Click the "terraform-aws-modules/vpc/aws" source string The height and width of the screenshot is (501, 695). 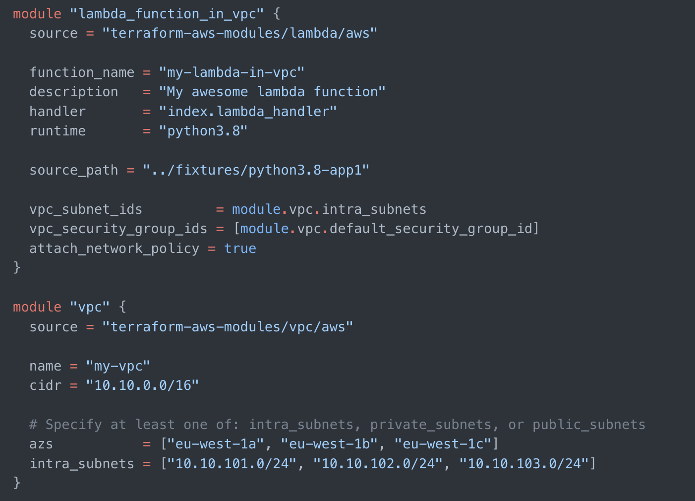pyautogui.click(x=228, y=327)
